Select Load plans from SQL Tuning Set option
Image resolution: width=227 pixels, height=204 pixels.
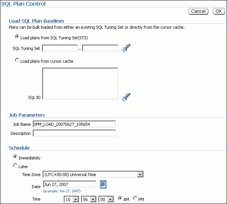tap(17, 37)
